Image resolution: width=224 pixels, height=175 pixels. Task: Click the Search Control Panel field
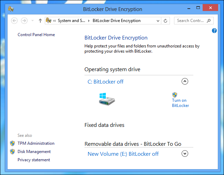click(x=191, y=21)
